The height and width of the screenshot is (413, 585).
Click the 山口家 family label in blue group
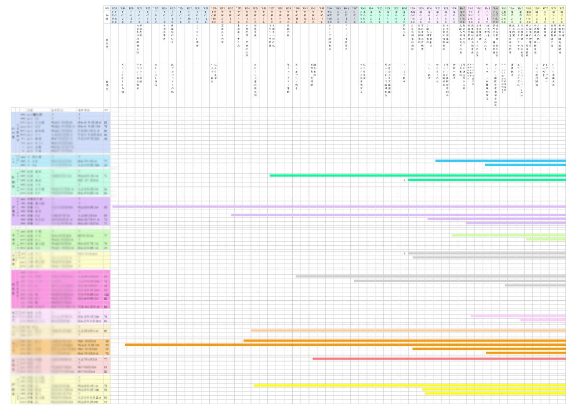pos(13,132)
